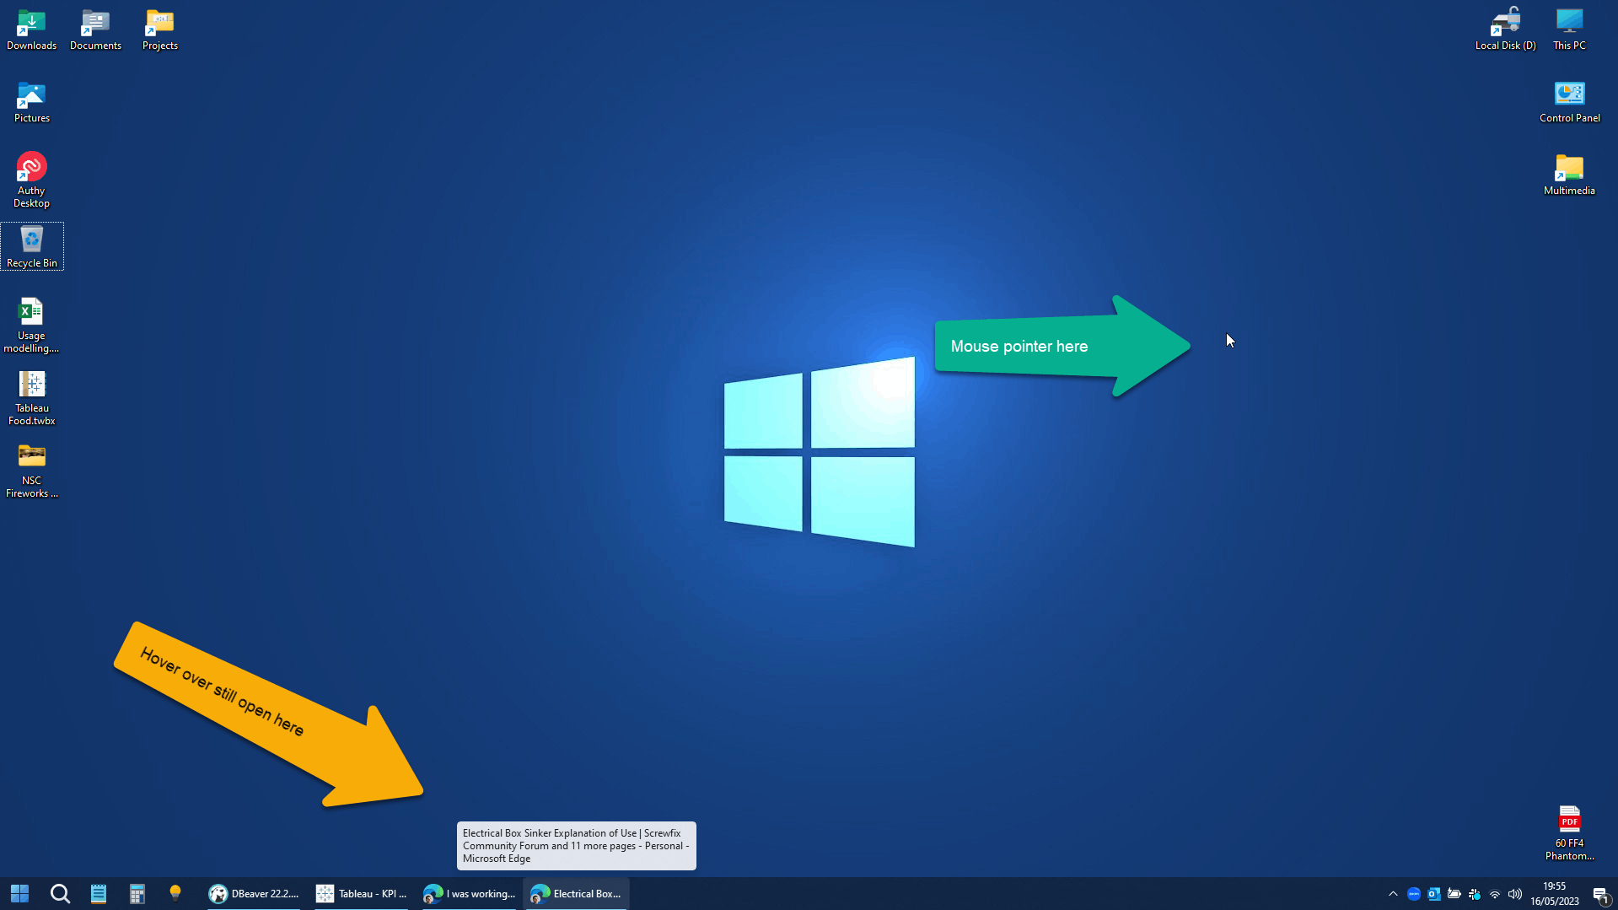Open the Outlook tray icon
Screen dimensions: 1618x910
[1434, 894]
